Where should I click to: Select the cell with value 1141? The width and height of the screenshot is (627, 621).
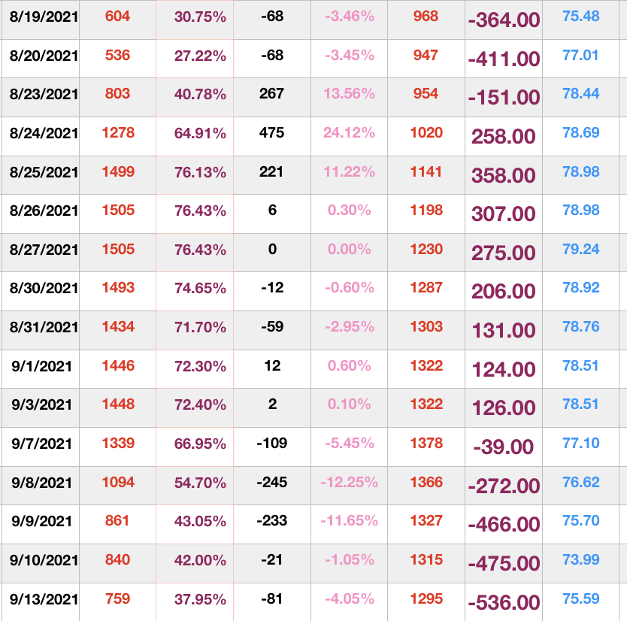[x=426, y=172]
